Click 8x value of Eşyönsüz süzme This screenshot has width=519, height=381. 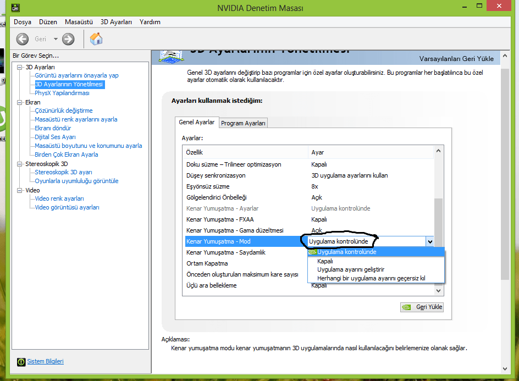(x=314, y=186)
